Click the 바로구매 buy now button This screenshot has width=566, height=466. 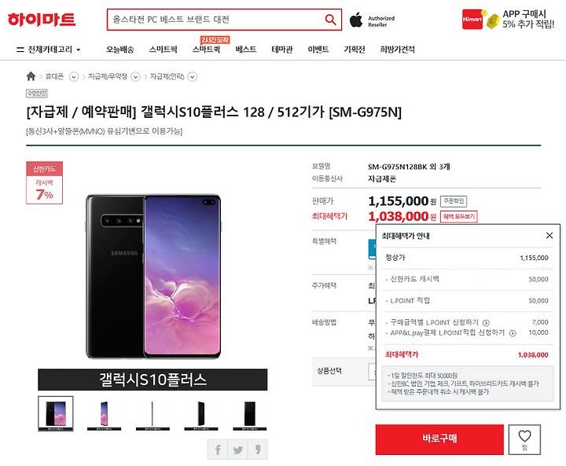(x=439, y=439)
